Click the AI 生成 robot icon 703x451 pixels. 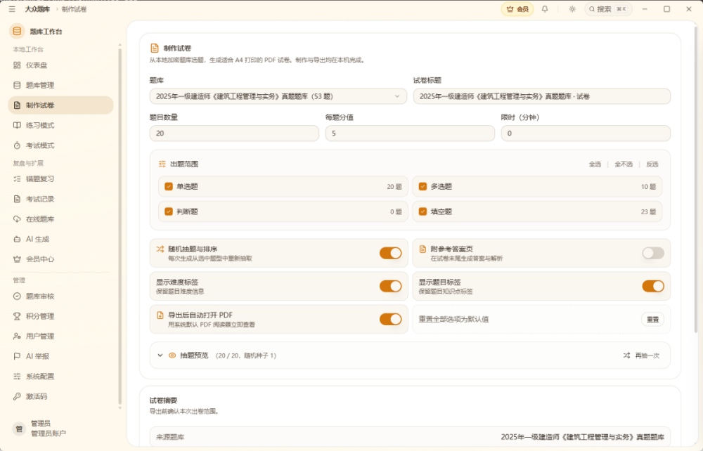point(17,239)
